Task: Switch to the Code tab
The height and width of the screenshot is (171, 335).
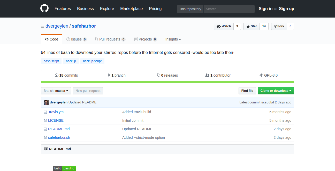Action: coord(51,39)
